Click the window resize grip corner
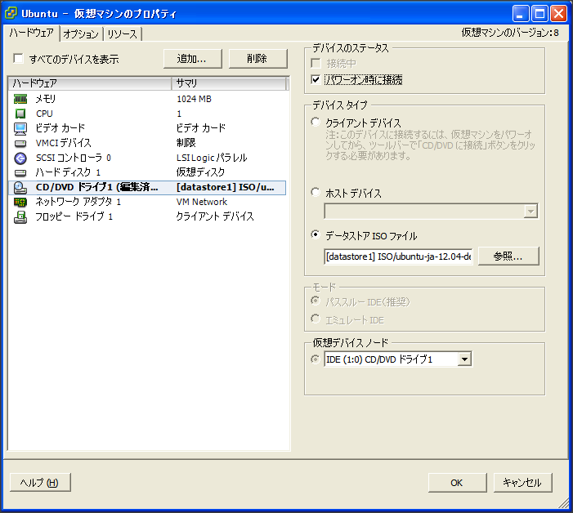The width and height of the screenshot is (573, 513). coord(564,503)
